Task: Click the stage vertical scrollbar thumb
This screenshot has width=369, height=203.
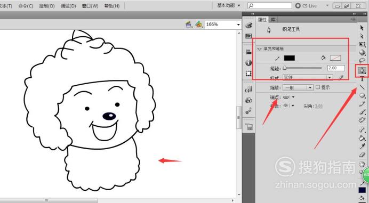Action: point(239,117)
